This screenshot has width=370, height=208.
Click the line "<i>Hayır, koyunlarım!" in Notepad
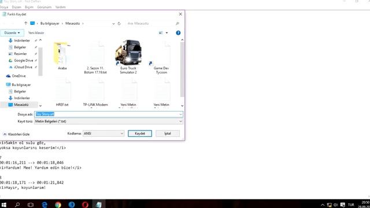tap(23, 187)
